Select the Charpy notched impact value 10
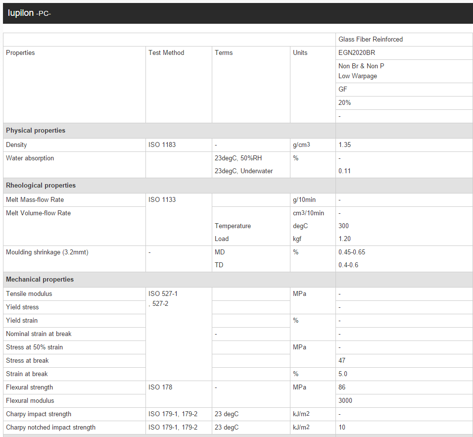The width and height of the screenshot is (473, 437). click(342, 427)
